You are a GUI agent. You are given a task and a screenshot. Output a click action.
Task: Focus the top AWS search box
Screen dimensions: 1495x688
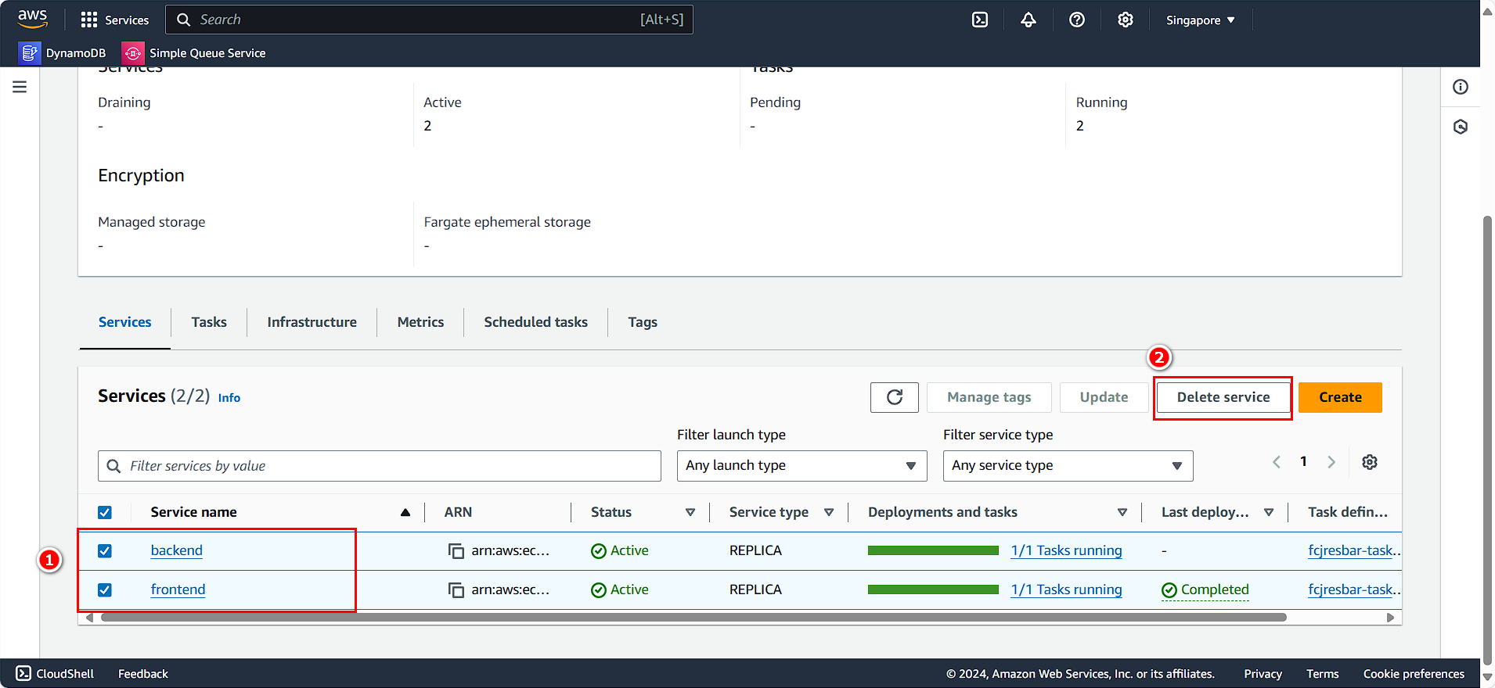[x=430, y=20]
